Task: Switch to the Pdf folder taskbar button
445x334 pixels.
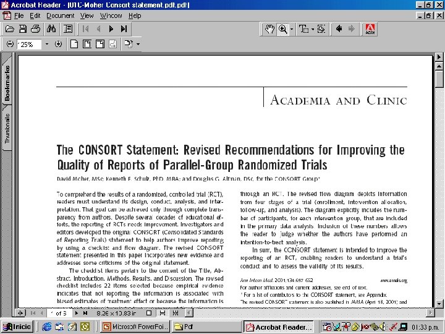Action: click(206, 327)
